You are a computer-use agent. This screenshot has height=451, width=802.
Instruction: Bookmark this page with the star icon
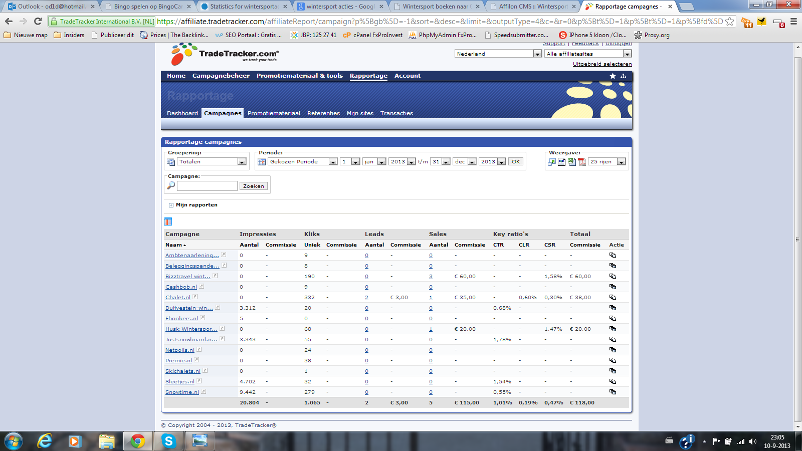[730, 21]
